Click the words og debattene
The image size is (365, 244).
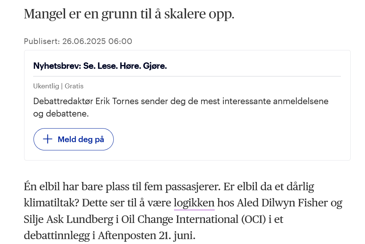(61, 114)
